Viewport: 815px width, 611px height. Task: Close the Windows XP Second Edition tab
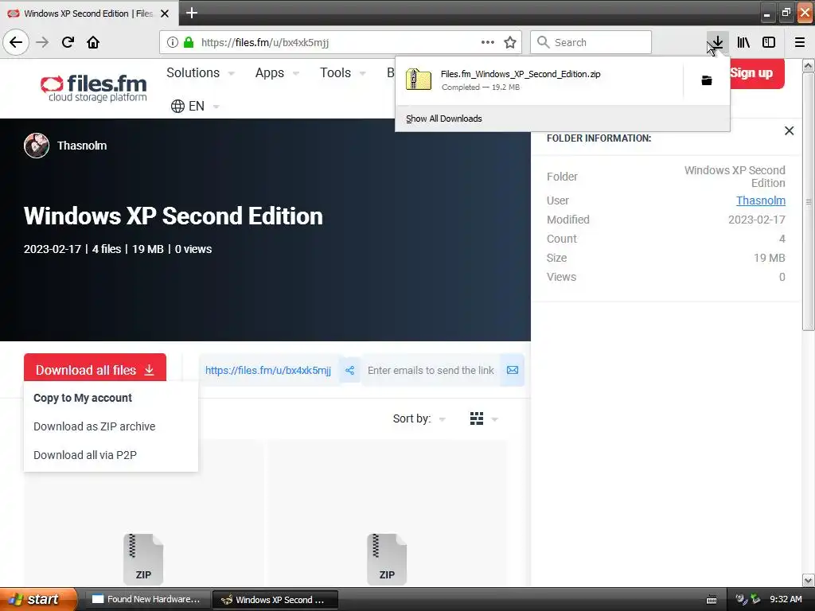(165, 14)
